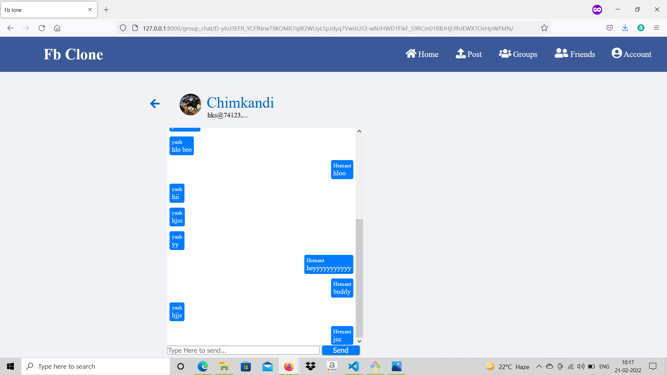
Task: Click the Fb Clone site logo
Action: [x=73, y=54]
